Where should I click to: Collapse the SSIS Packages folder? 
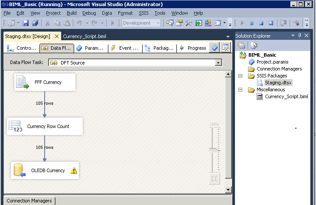pos(240,76)
